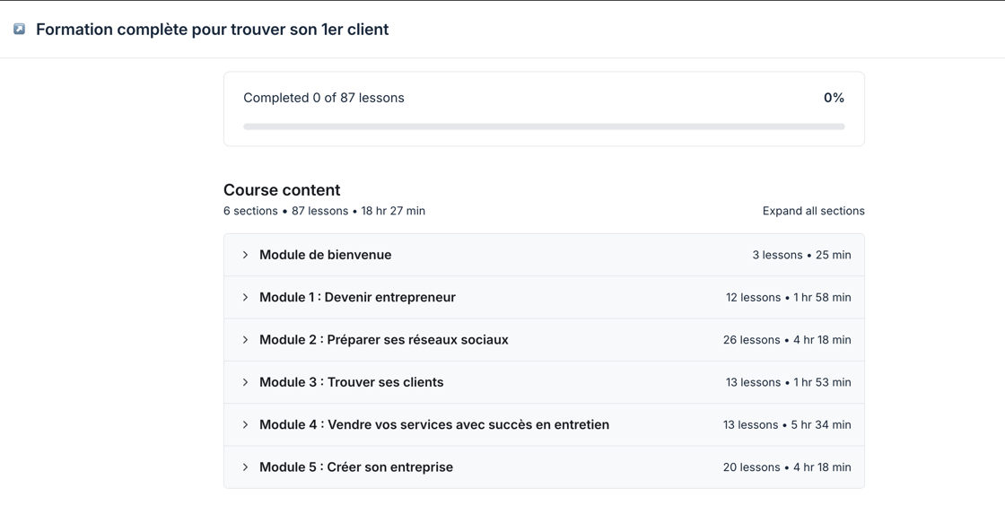1005x532 pixels.
Task: Click the course completion progress bar
Action: click(544, 126)
